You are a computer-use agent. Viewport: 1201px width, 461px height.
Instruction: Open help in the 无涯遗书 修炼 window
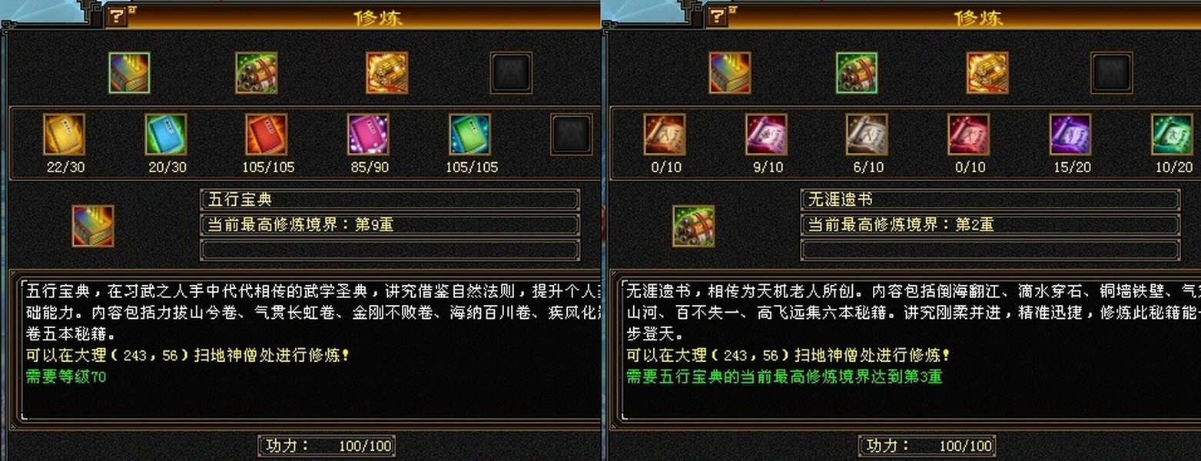[717, 17]
